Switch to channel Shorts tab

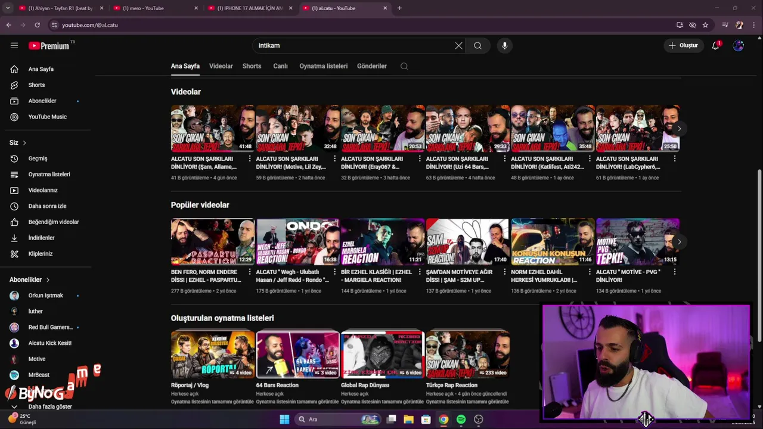(x=252, y=66)
